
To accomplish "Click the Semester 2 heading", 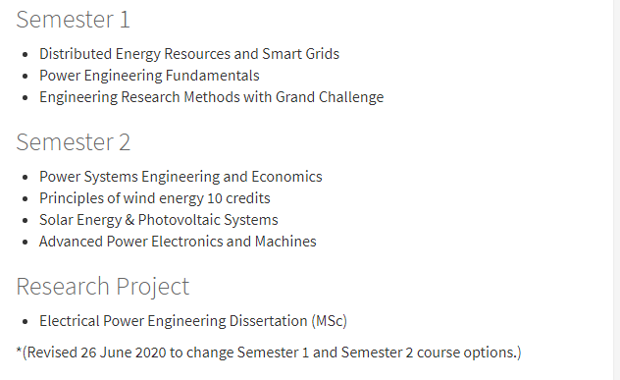I will tap(74, 142).
